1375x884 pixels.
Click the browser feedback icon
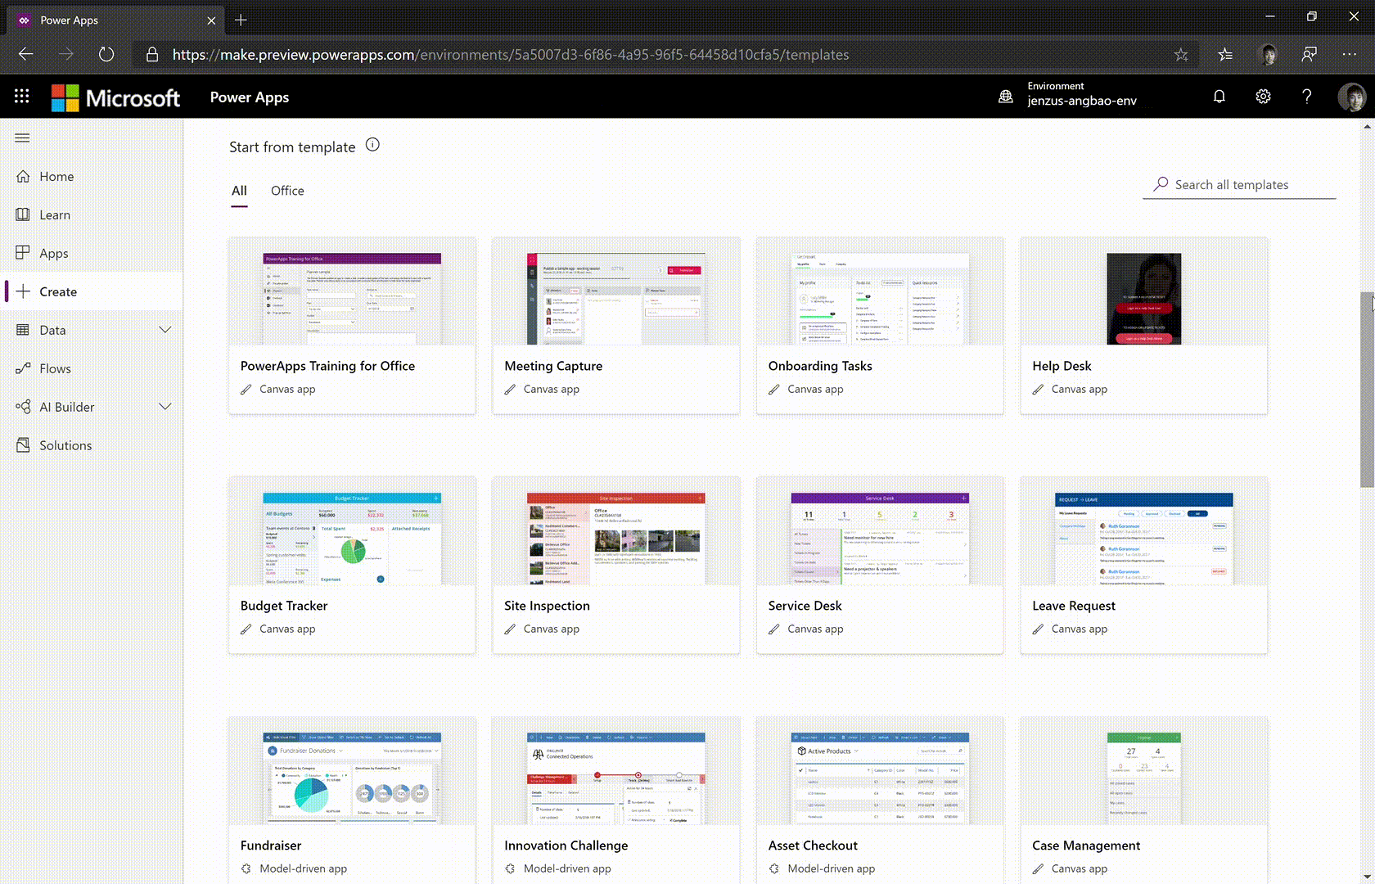1310,54
